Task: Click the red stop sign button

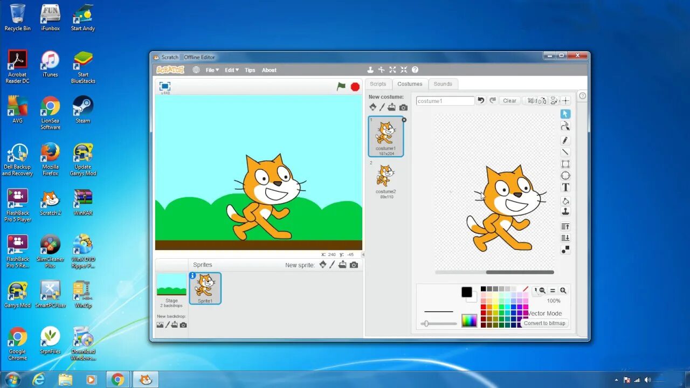Action: (355, 87)
